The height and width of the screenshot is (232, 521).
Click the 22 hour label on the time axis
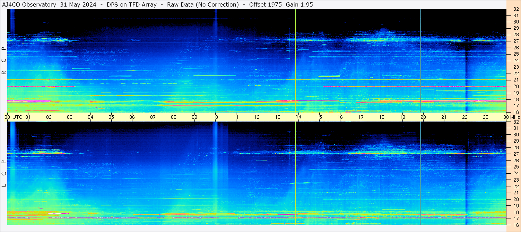(465, 117)
